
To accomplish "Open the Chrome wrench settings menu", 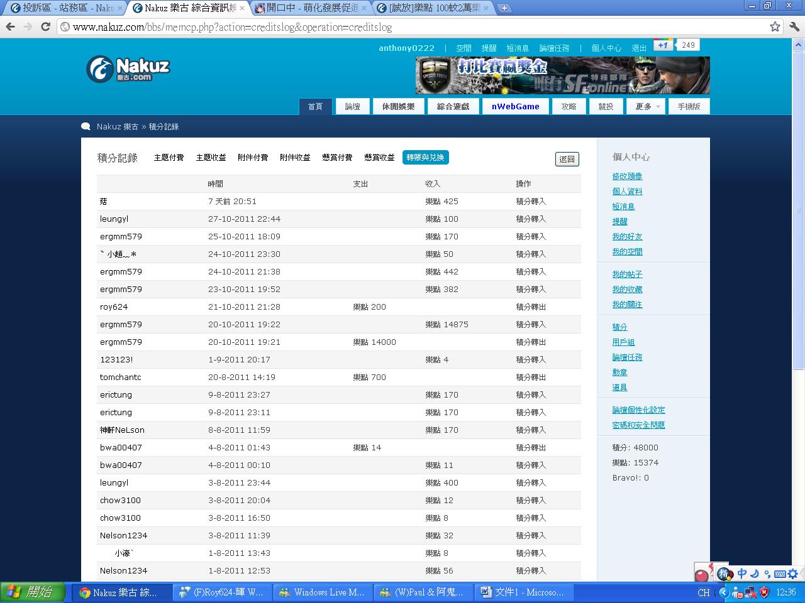I will point(794,26).
